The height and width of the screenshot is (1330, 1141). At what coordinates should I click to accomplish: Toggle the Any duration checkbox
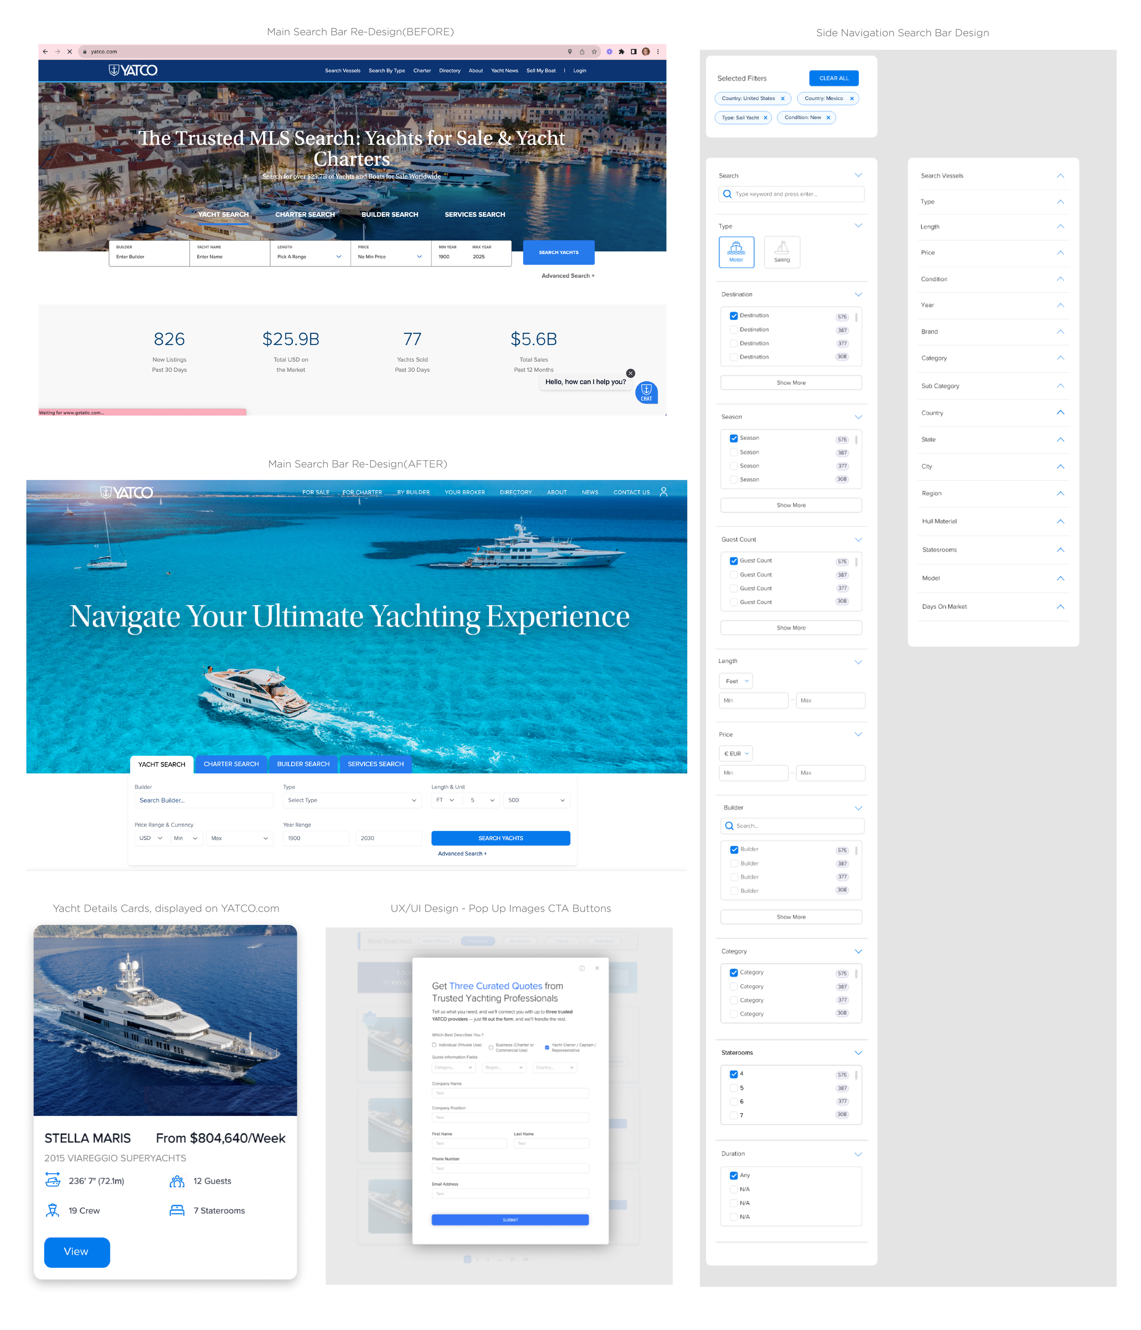[x=733, y=1175]
